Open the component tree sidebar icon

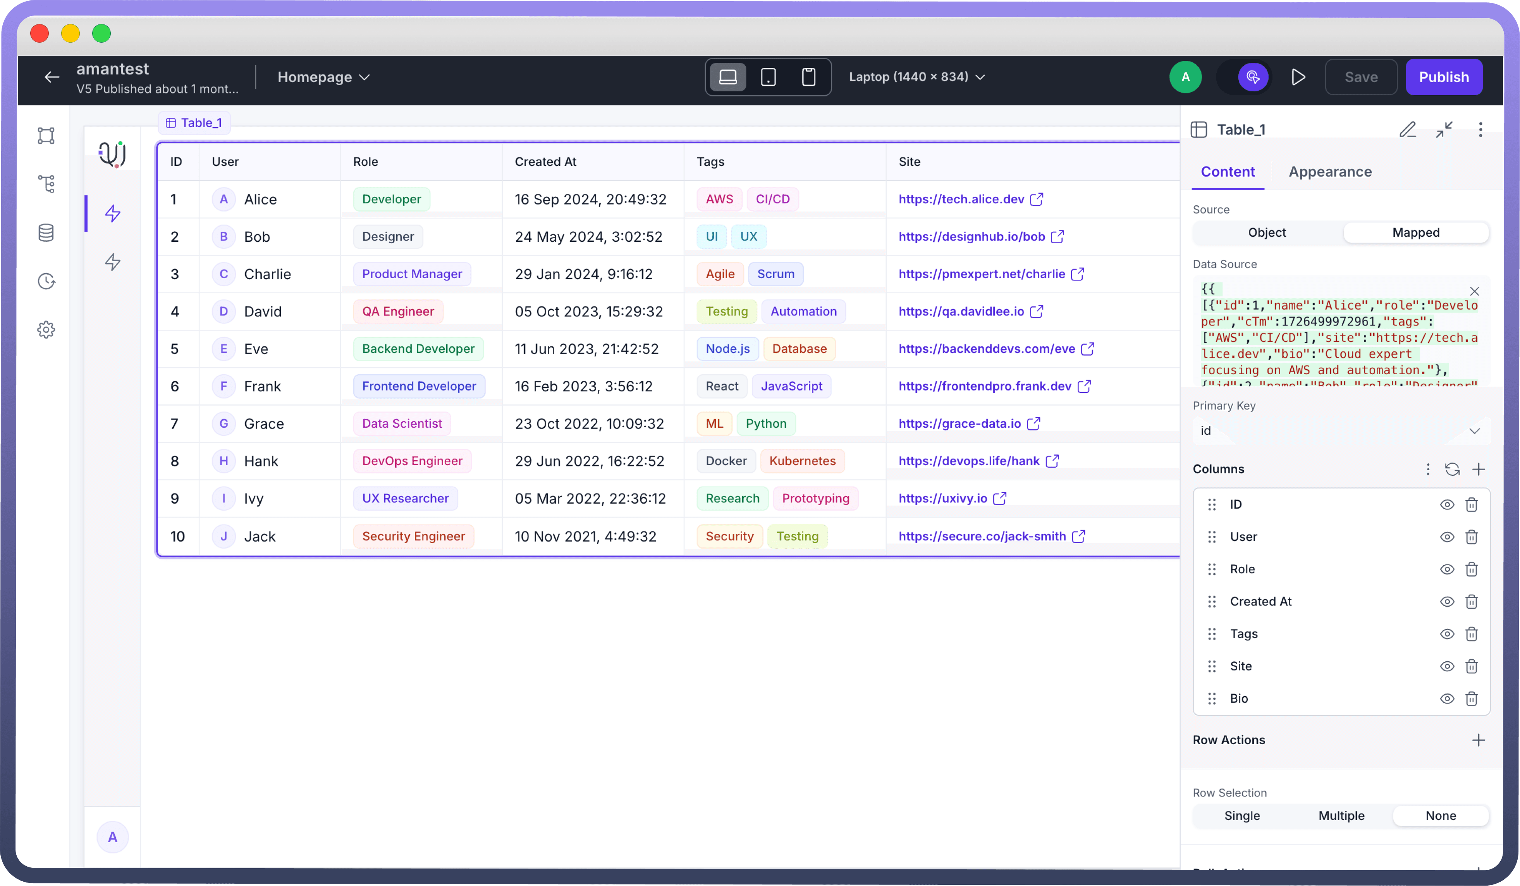tap(46, 183)
